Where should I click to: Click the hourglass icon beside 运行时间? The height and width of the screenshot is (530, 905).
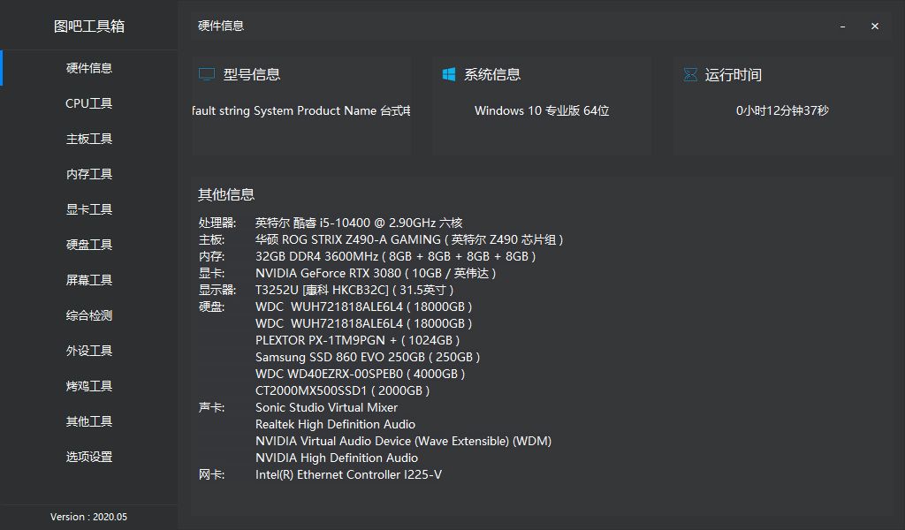pyautogui.click(x=690, y=75)
